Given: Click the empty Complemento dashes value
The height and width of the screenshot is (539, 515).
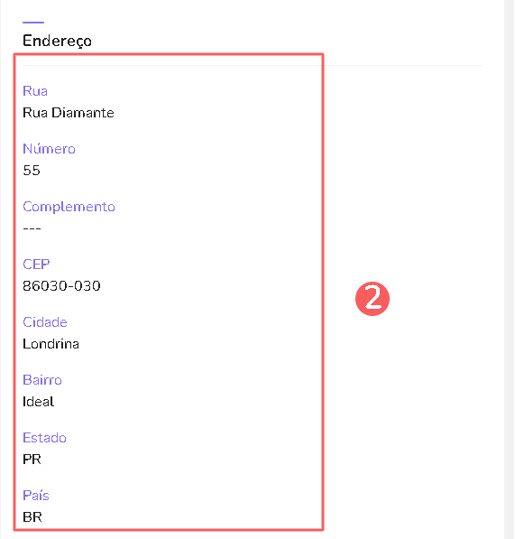Looking at the screenshot, I should pyautogui.click(x=32, y=228).
